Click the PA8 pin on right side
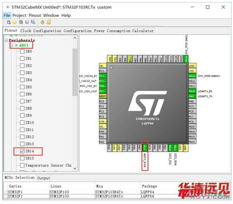233x204 pixels. pos(192,101)
